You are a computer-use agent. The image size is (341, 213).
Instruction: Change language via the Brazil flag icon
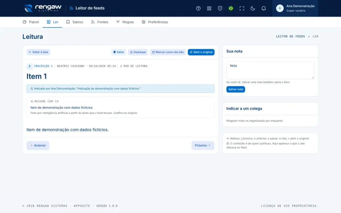[231, 8]
